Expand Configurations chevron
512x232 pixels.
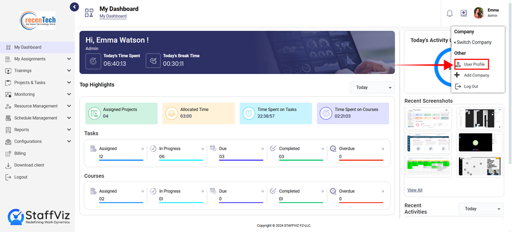(x=69, y=141)
